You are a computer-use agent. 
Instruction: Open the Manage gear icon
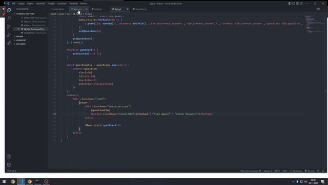point(9,165)
